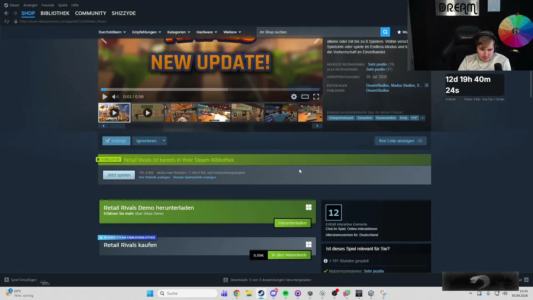
Task: Expand the Hardware dropdown
Action: pos(207,32)
